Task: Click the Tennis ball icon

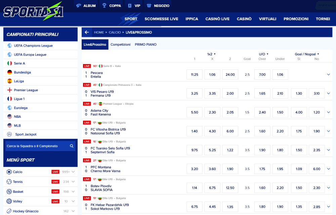Action: [x=9, y=182]
